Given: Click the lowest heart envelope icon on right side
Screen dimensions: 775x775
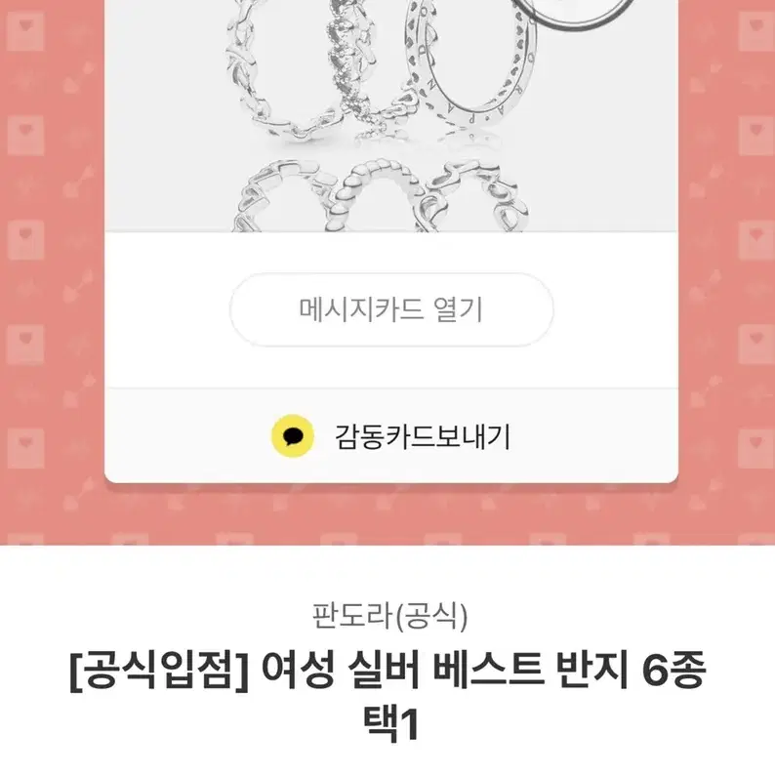Looking at the screenshot, I should 756,448.
